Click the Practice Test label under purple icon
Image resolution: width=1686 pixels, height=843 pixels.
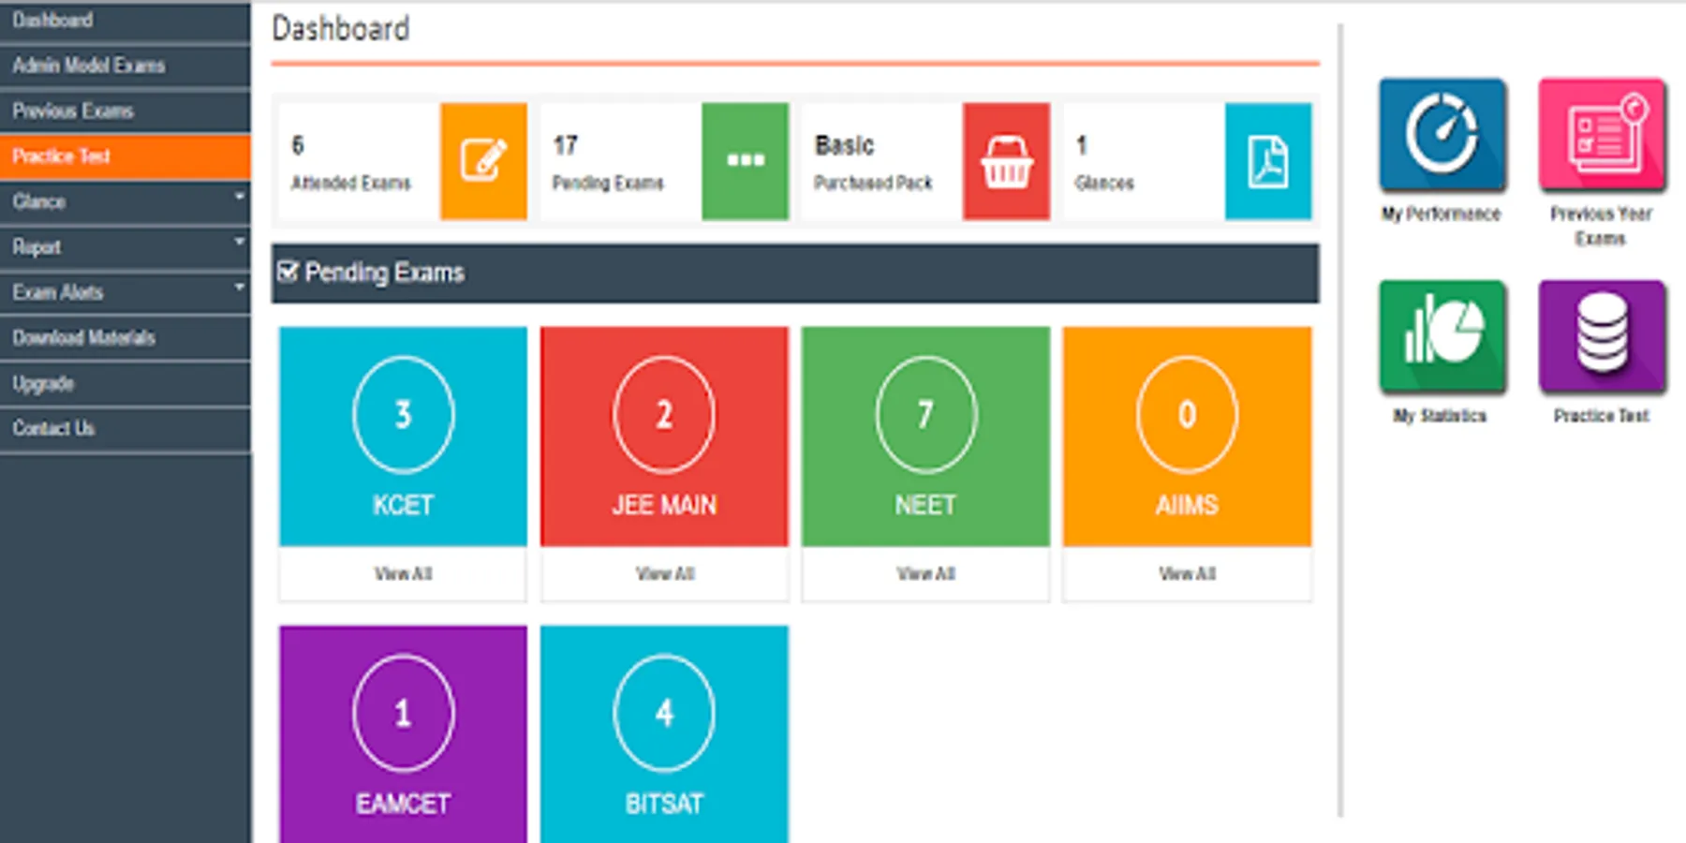[1602, 416]
